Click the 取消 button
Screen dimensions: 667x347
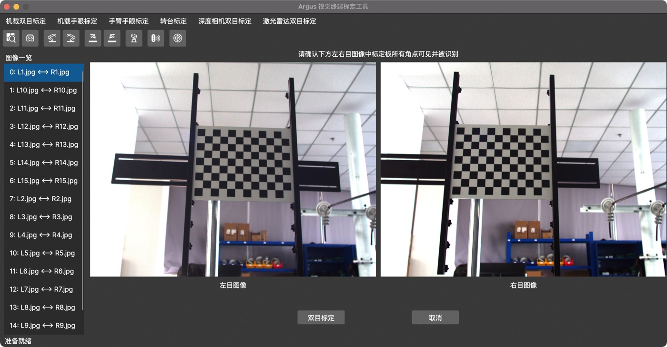(435, 317)
